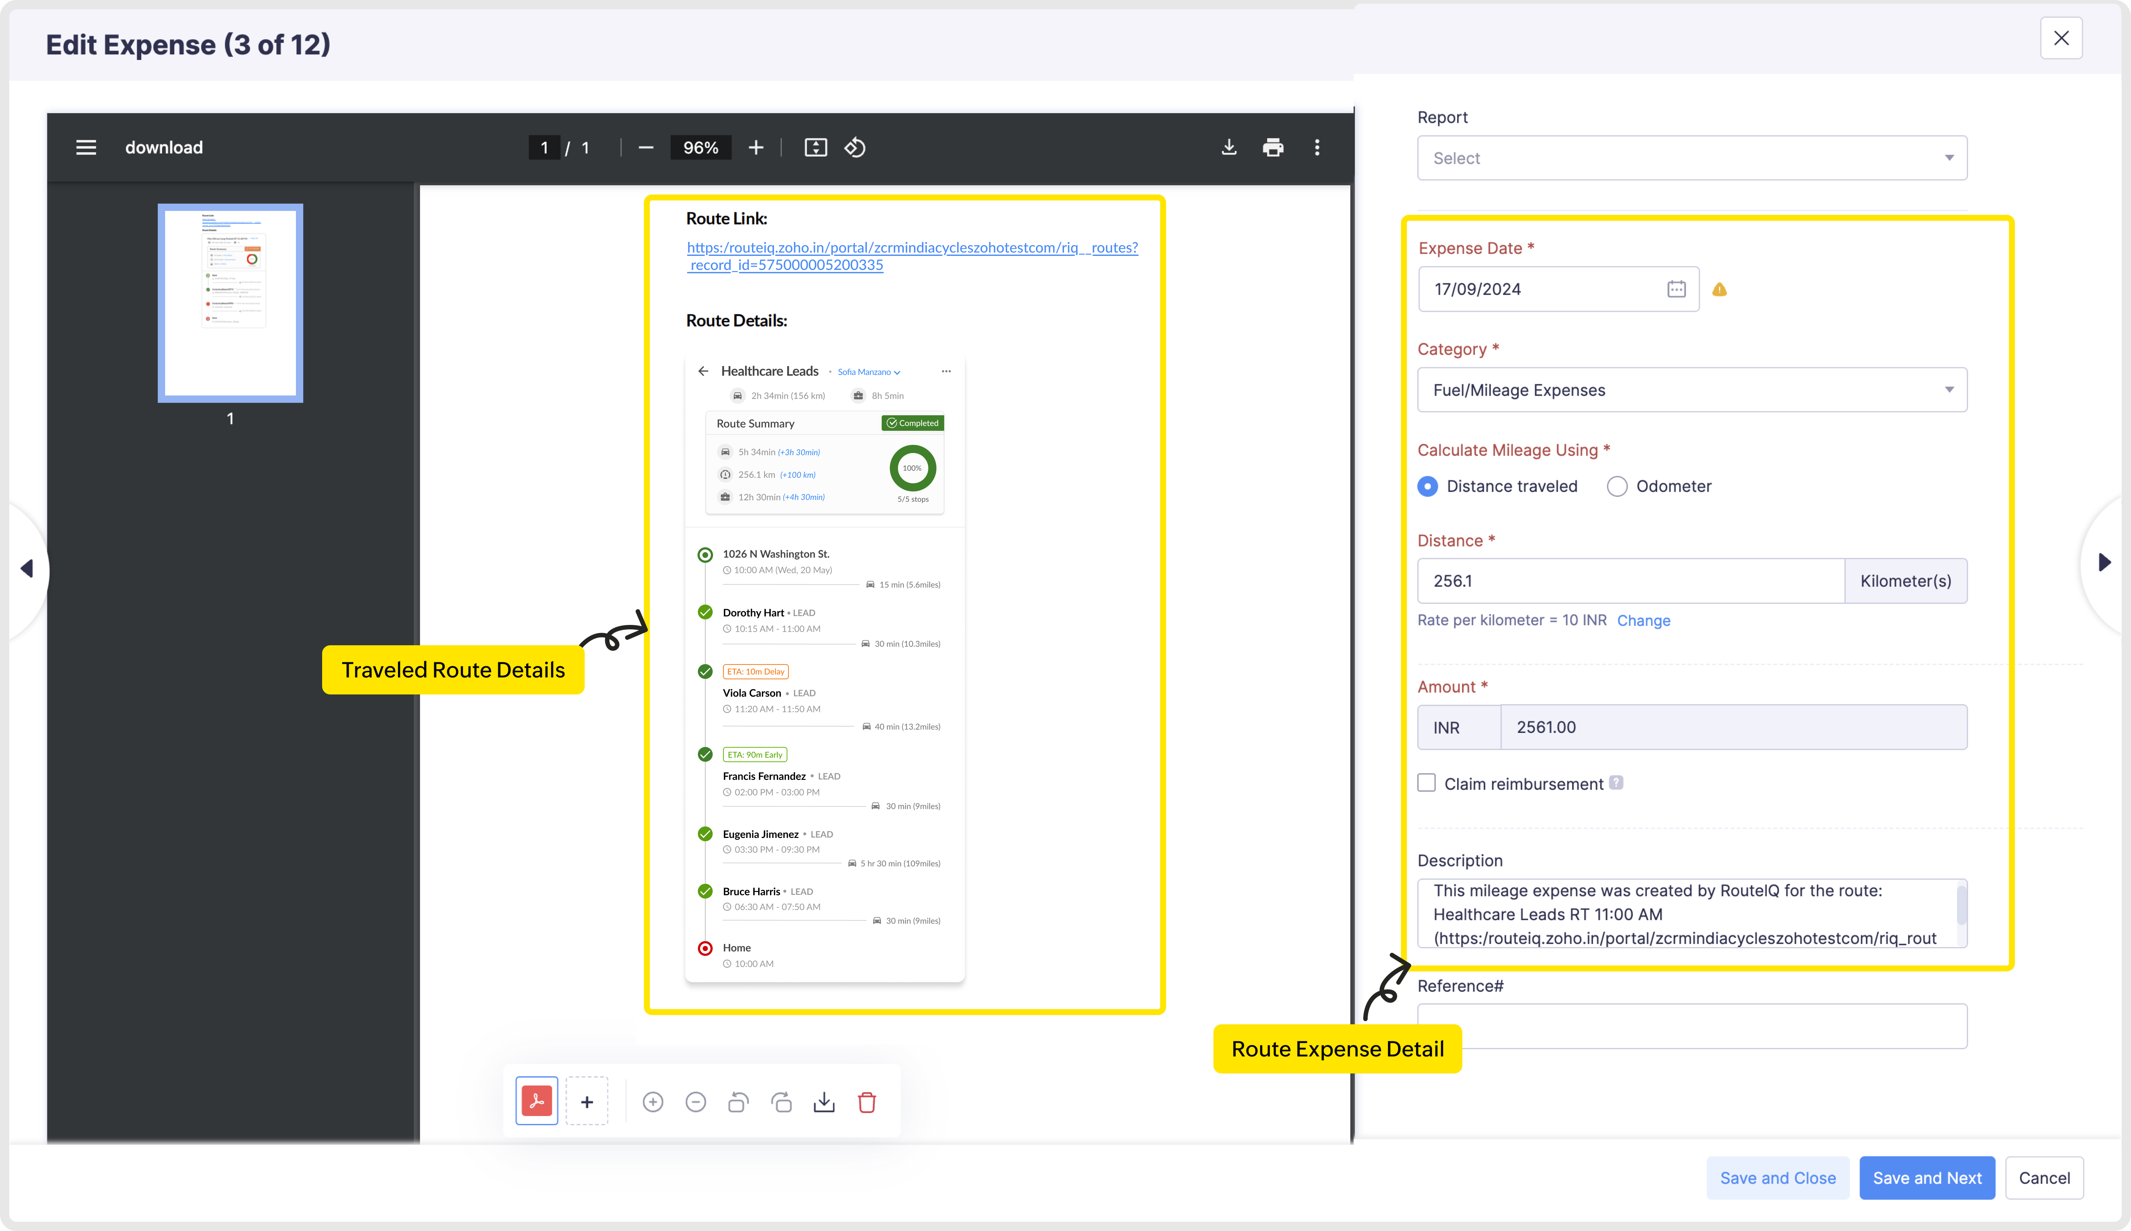
Task: Zoom in the PDF using plus icon
Action: click(x=756, y=147)
